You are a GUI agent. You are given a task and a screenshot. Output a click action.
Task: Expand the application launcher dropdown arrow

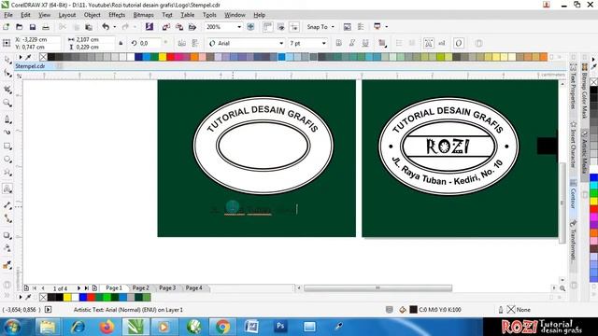[x=386, y=27]
